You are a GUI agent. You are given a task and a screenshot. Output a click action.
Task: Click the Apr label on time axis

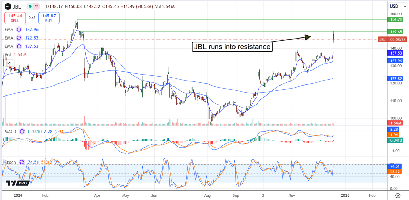click(x=97, y=196)
